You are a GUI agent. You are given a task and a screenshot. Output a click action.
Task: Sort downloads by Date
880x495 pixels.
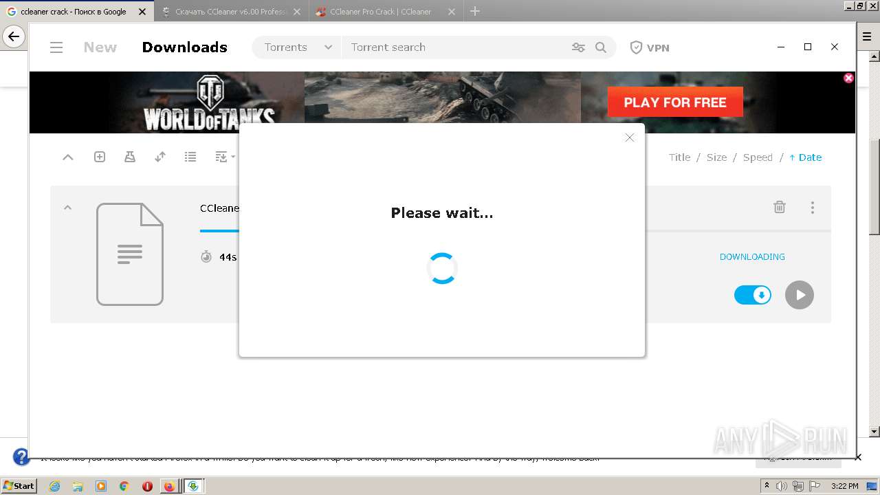(x=806, y=157)
